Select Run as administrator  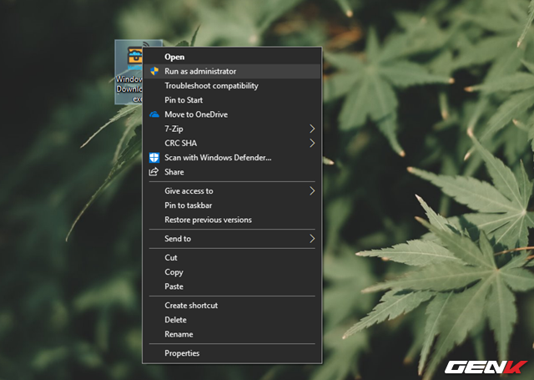pyautogui.click(x=232, y=71)
